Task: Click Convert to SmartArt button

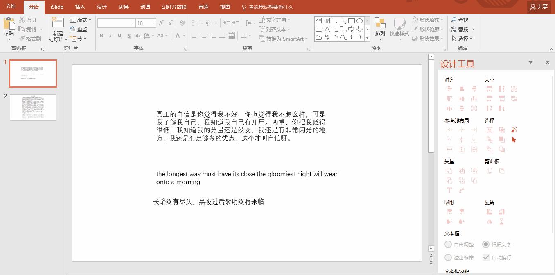Action: click(x=283, y=39)
